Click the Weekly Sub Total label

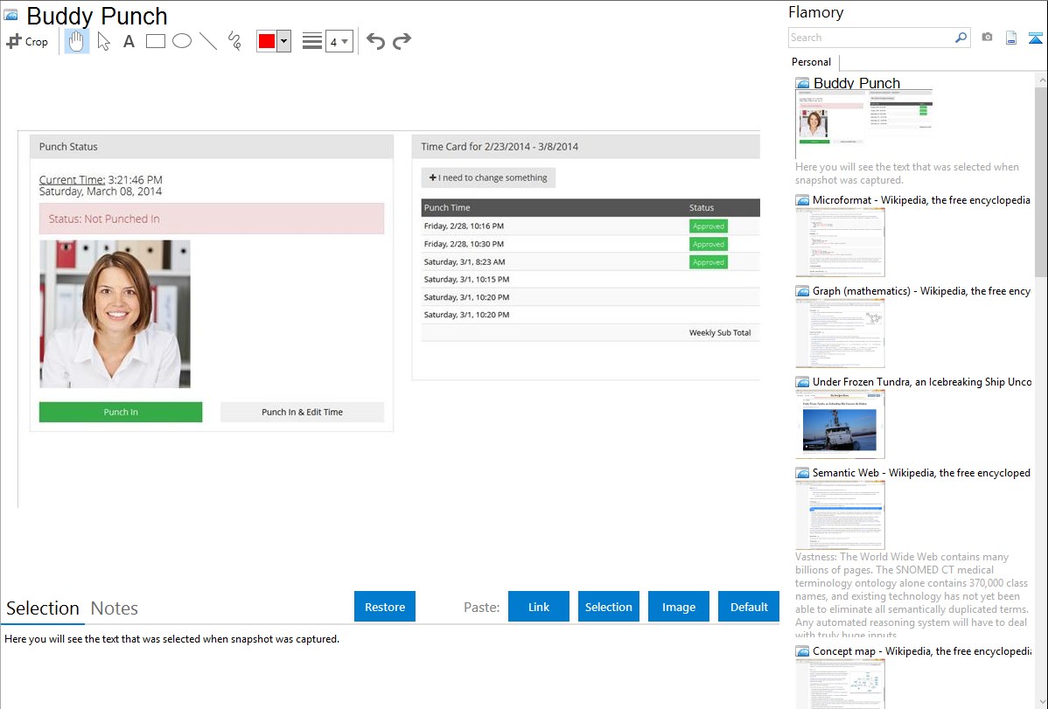(720, 333)
